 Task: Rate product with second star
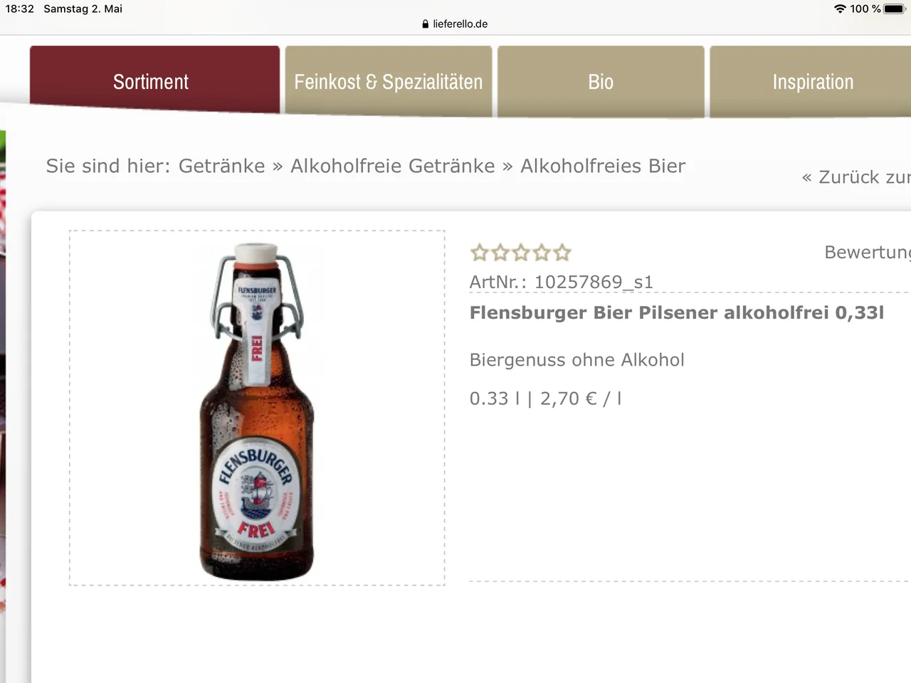click(x=500, y=253)
